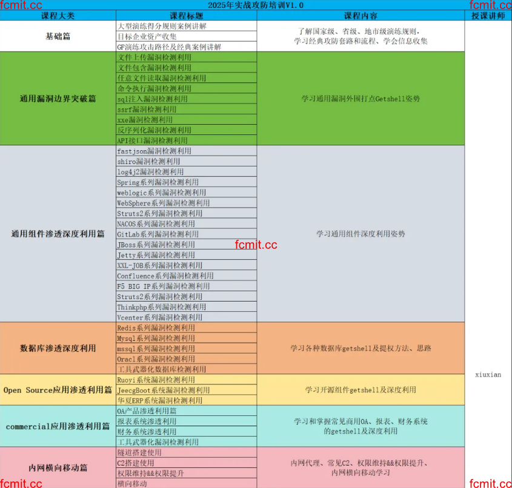Select the log4j2漏洞检测利用 cell
The image size is (512, 488).
(186, 172)
